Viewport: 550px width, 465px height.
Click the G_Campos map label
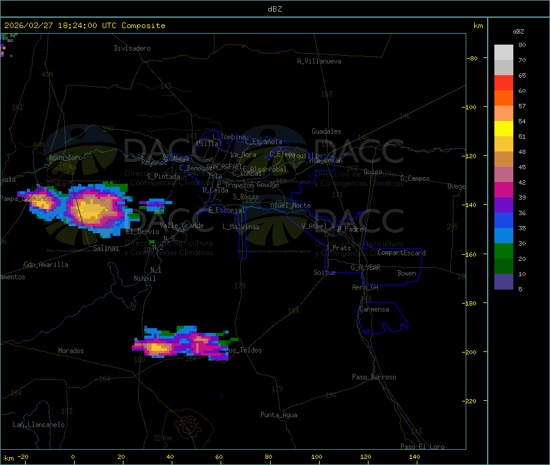[415, 178]
